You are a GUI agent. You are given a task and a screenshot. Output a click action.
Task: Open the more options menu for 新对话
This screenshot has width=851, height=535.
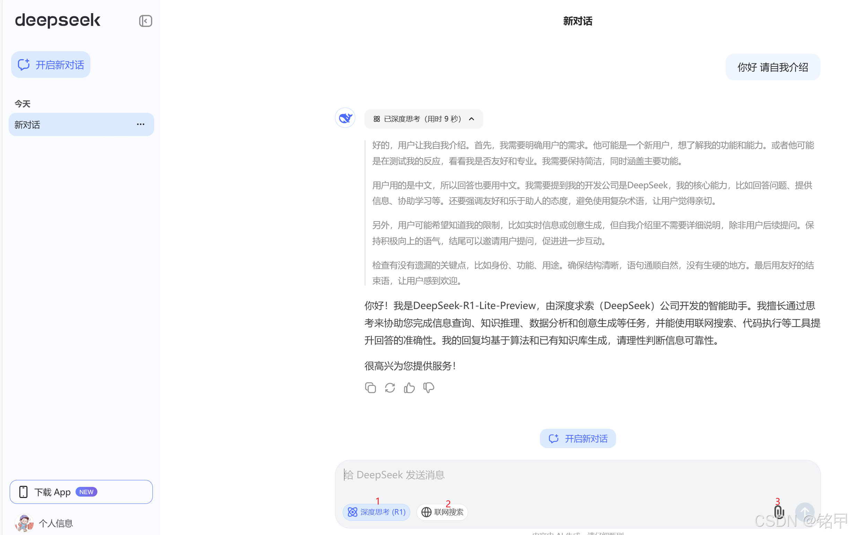pyautogui.click(x=141, y=124)
